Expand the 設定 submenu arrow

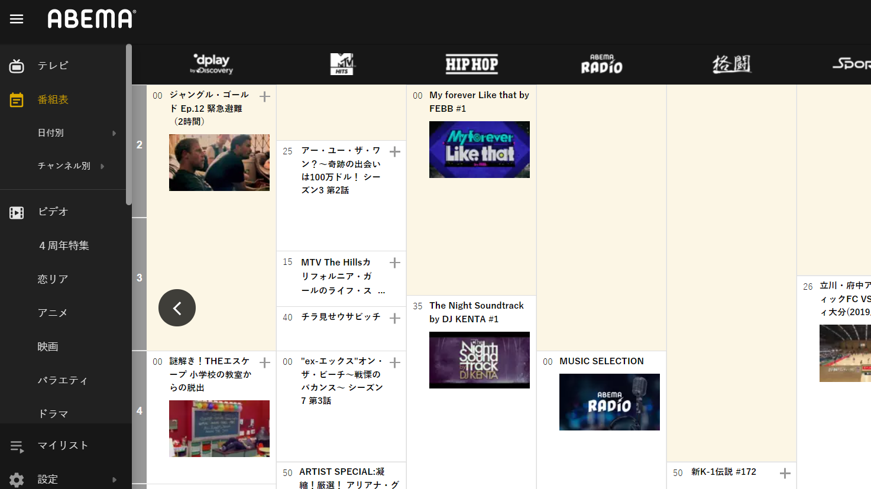click(x=114, y=480)
